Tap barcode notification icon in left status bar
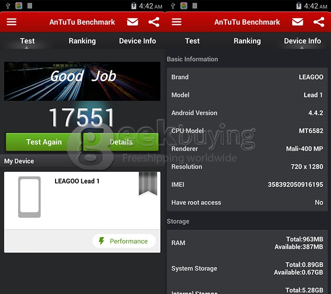331x294 pixels. [30, 6]
